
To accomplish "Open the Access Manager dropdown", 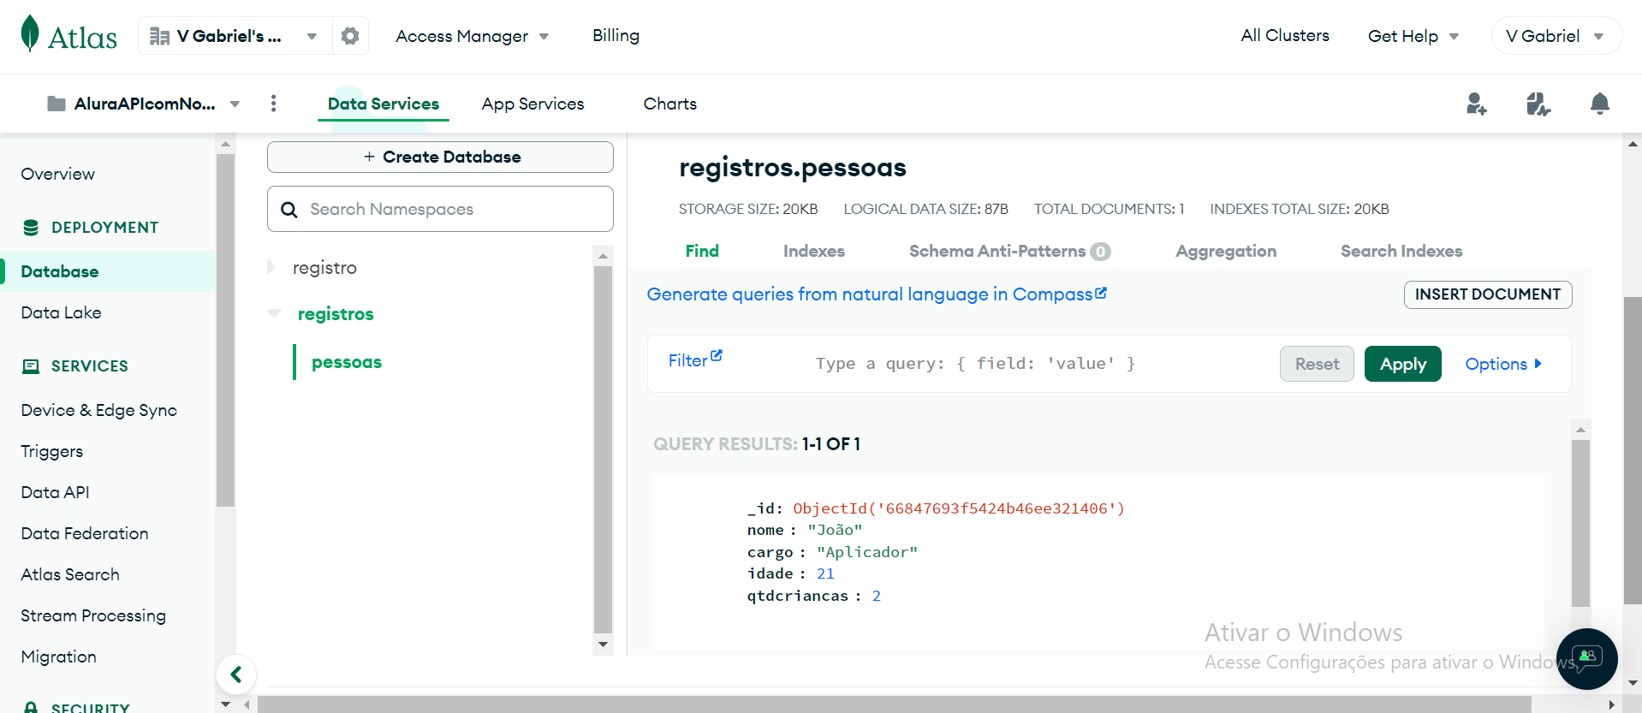I will pos(472,36).
